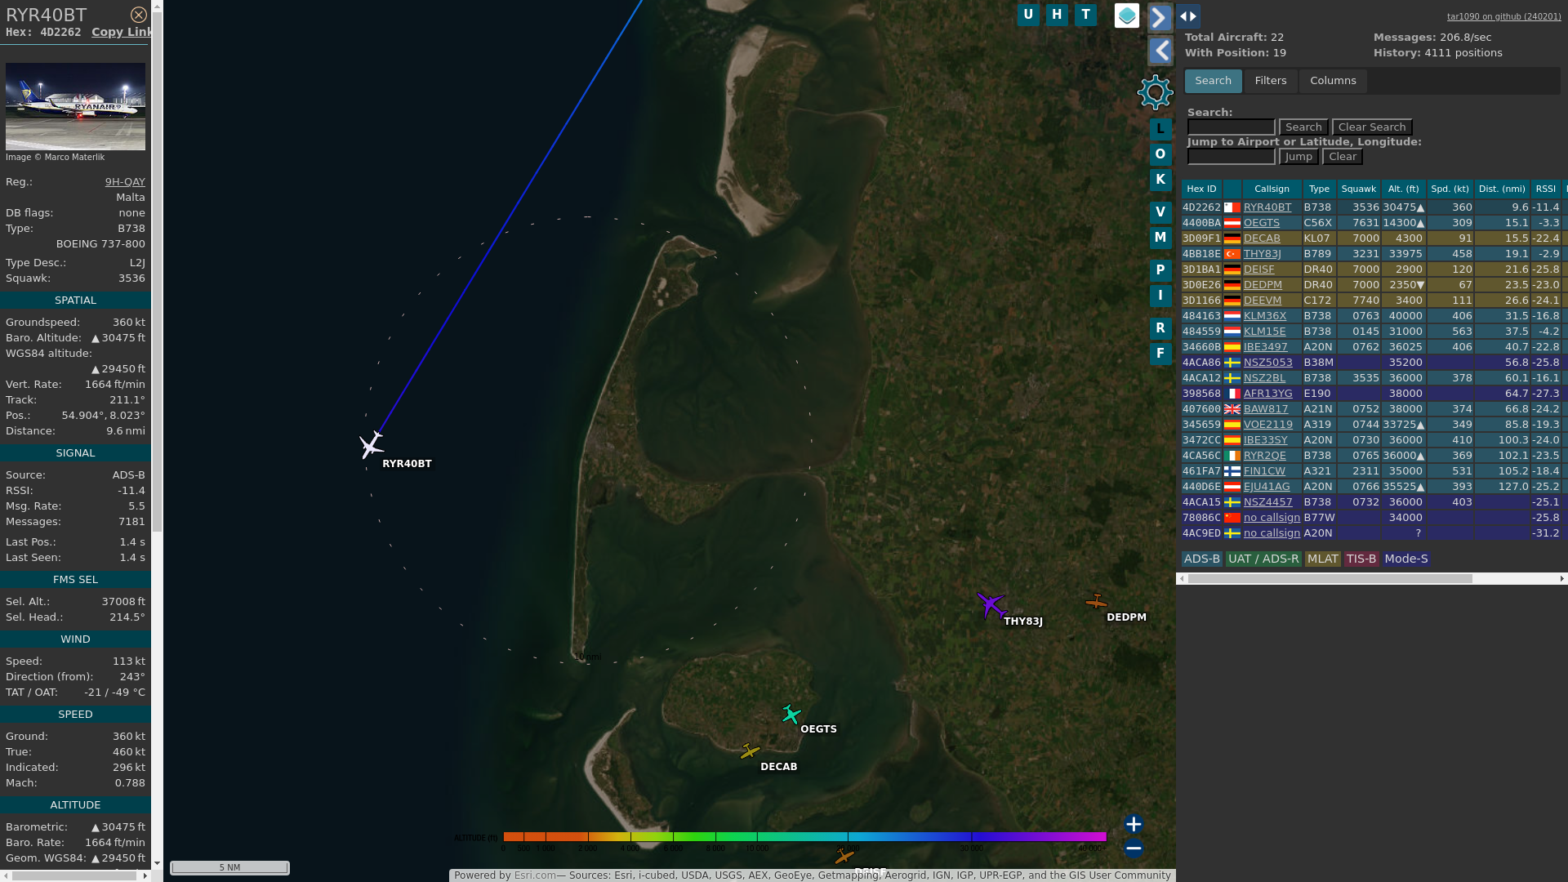Click the T map toggle button
Image resolution: width=1568 pixels, height=882 pixels.
click(x=1085, y=15)
